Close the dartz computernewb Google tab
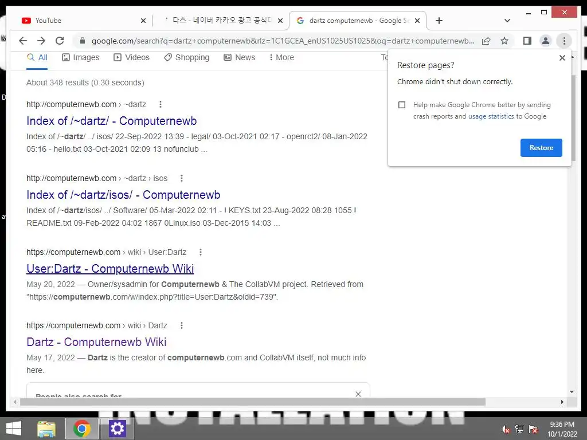The width and height of the screenshot is (587, 440). 417,21
